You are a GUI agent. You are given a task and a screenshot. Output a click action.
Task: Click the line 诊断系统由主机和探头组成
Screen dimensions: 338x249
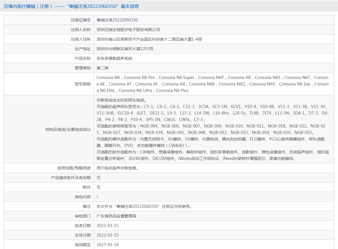click(121, 100)
